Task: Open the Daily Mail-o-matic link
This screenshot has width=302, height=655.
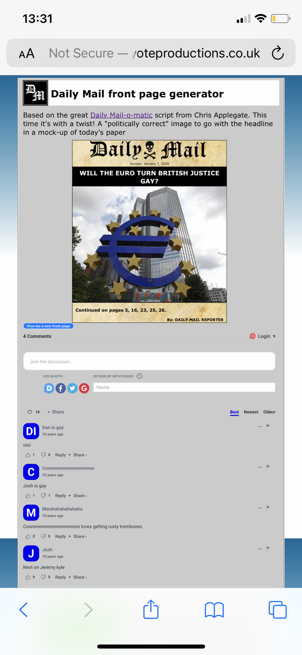Action: (x=121, y=115)
